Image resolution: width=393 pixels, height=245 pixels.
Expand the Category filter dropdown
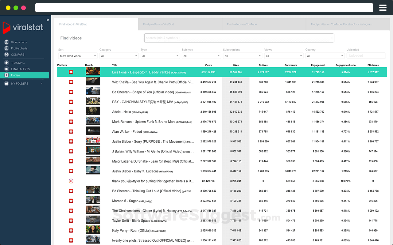(119, 56)
